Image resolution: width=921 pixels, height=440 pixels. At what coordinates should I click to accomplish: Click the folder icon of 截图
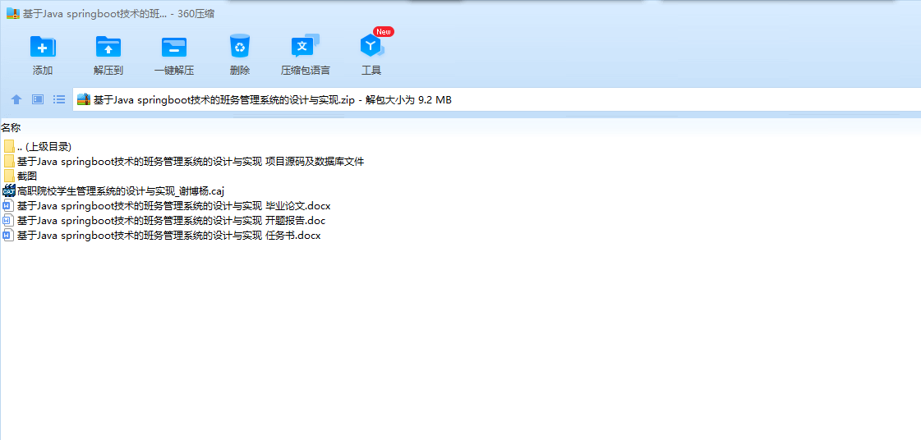click(x=9, y=176)
